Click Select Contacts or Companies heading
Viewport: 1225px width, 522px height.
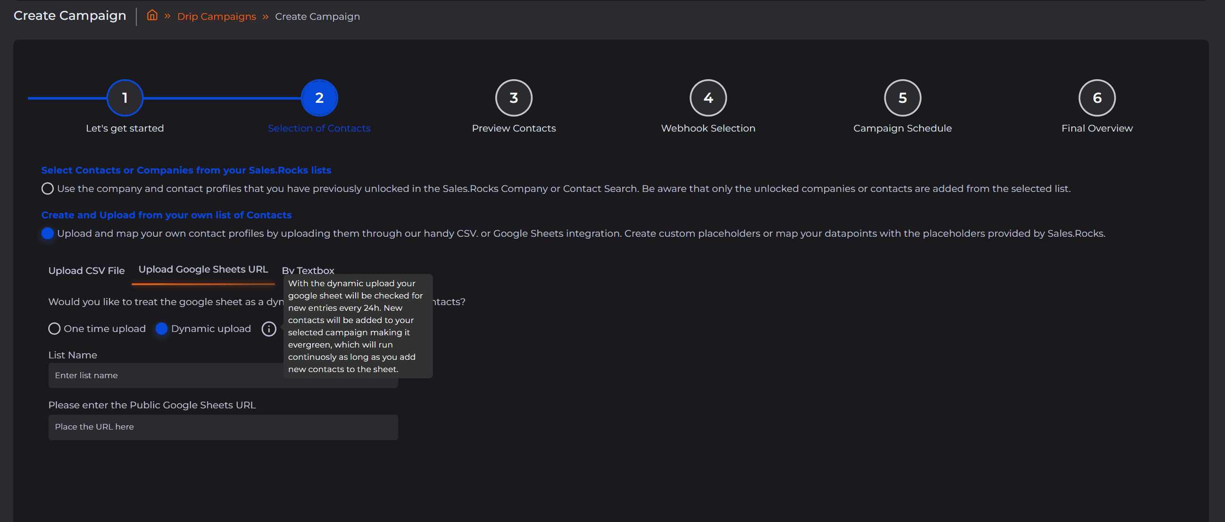pyautogui.click(x=186, y=170)
